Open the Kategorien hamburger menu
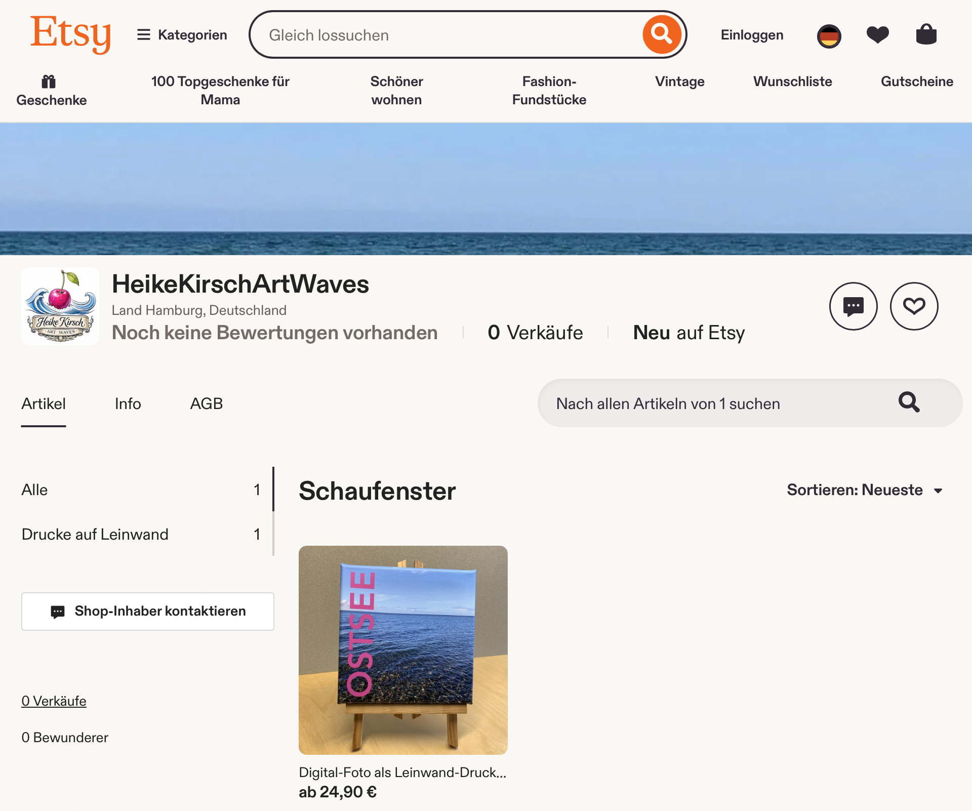 click(x=182, y=35)
